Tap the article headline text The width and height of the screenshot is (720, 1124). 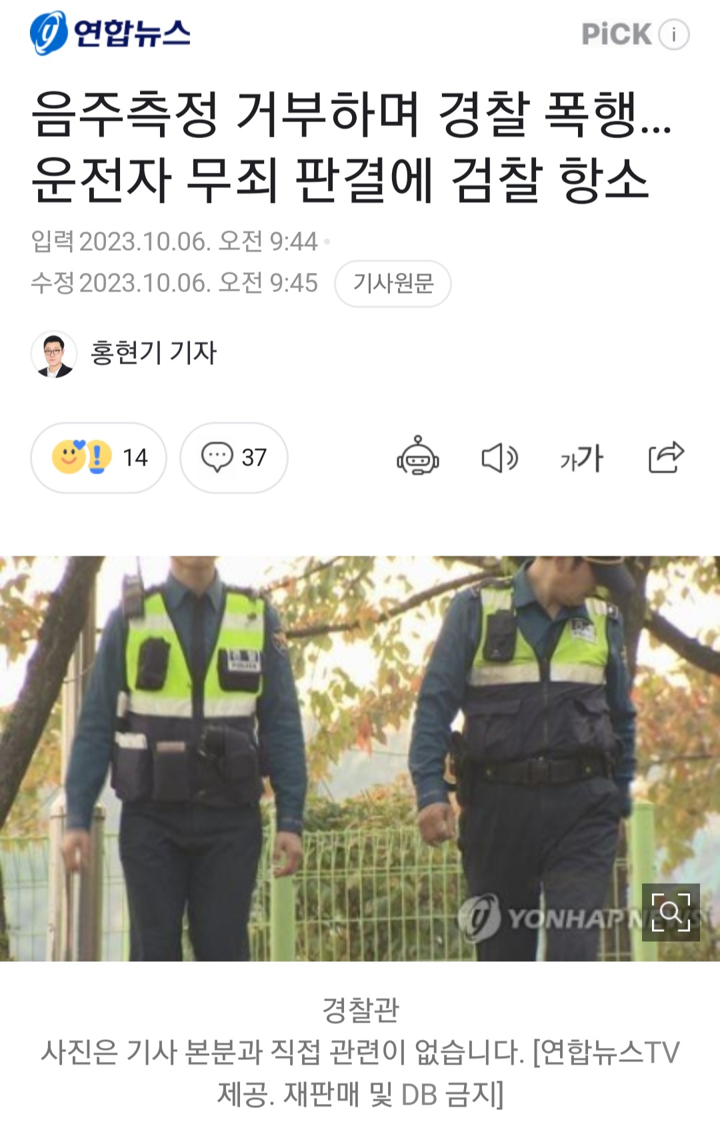(351, 147)
